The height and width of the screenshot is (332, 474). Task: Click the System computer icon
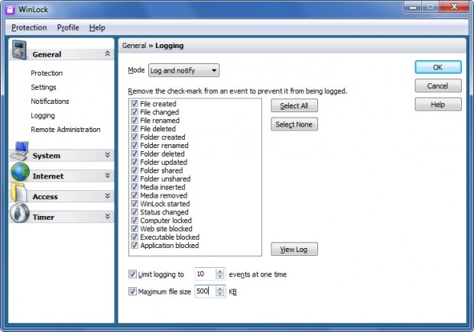[x=19, y=151]
